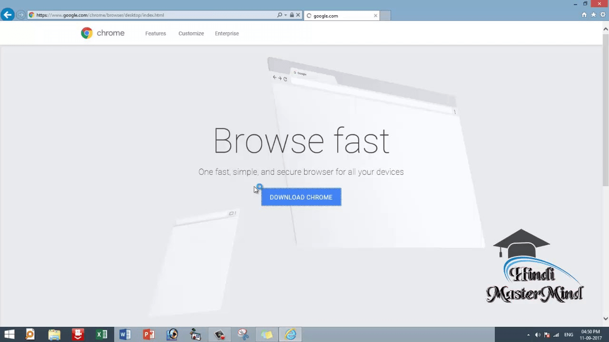This screenshot has width=609, height=342.
Task: Click the lock icon in the address bar
Action: pos(292,15)
